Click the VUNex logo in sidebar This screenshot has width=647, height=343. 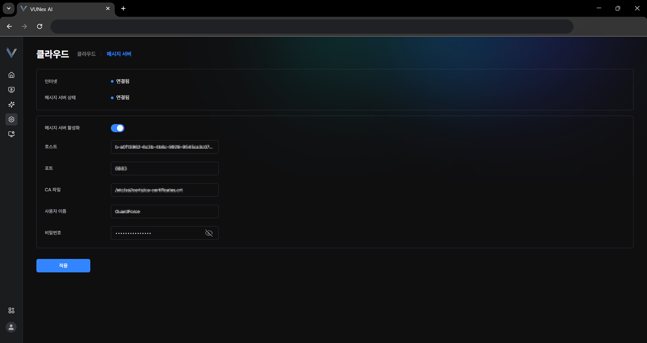(11, 53)
